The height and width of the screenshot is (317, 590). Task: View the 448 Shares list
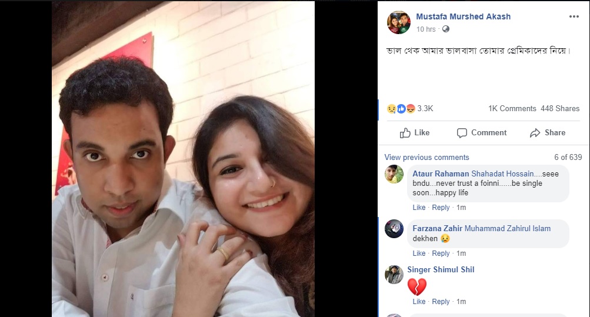pyautogui.click(x=559, y=108)
